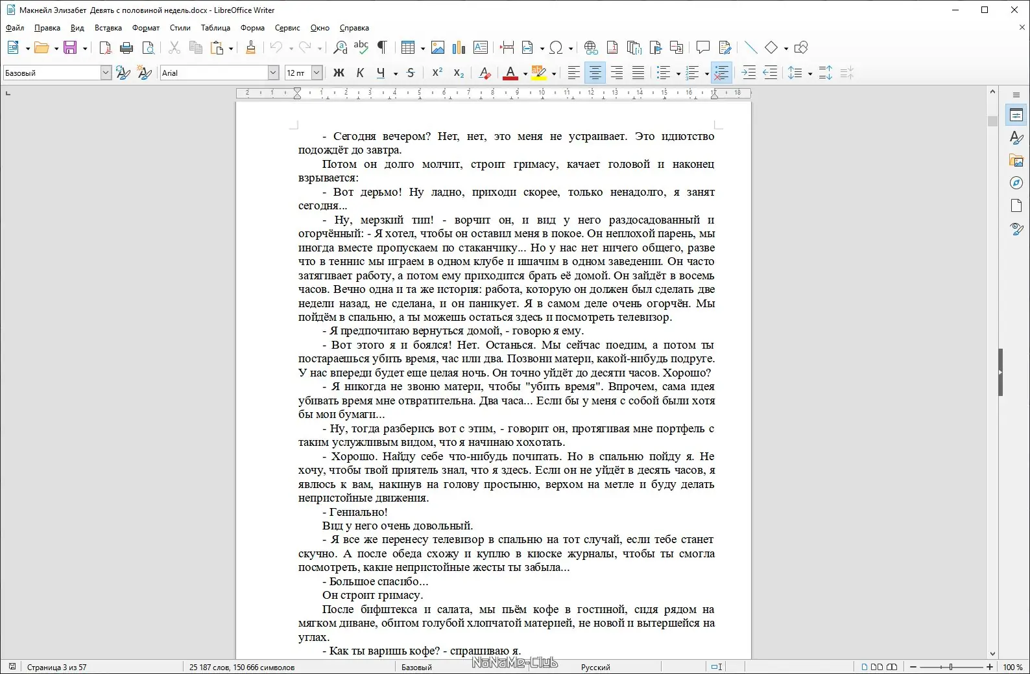Align the paragraph to the left
The height and width of the screenshot is (674, 1030).
pyautogui.click(x=573, y=73)
